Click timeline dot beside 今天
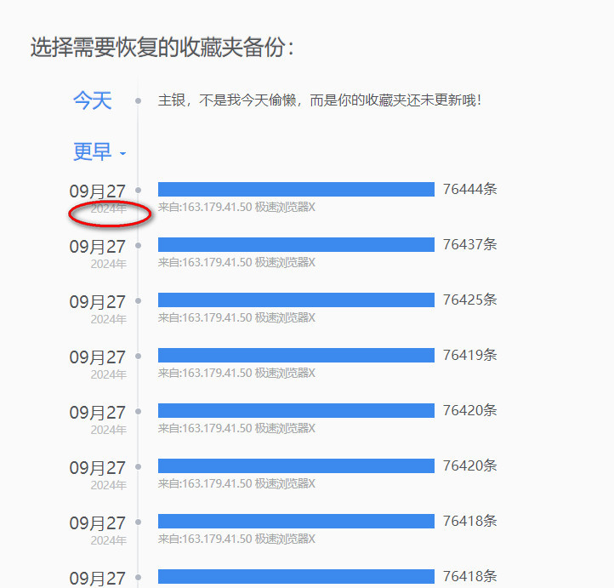This screenshot has width=614, height=588. click(138, 101)
